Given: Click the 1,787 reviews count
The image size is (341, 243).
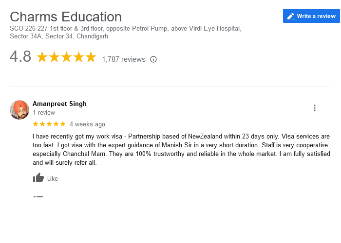Looking at the screenshot, I should pyautogui.click(x=124, y=59).
